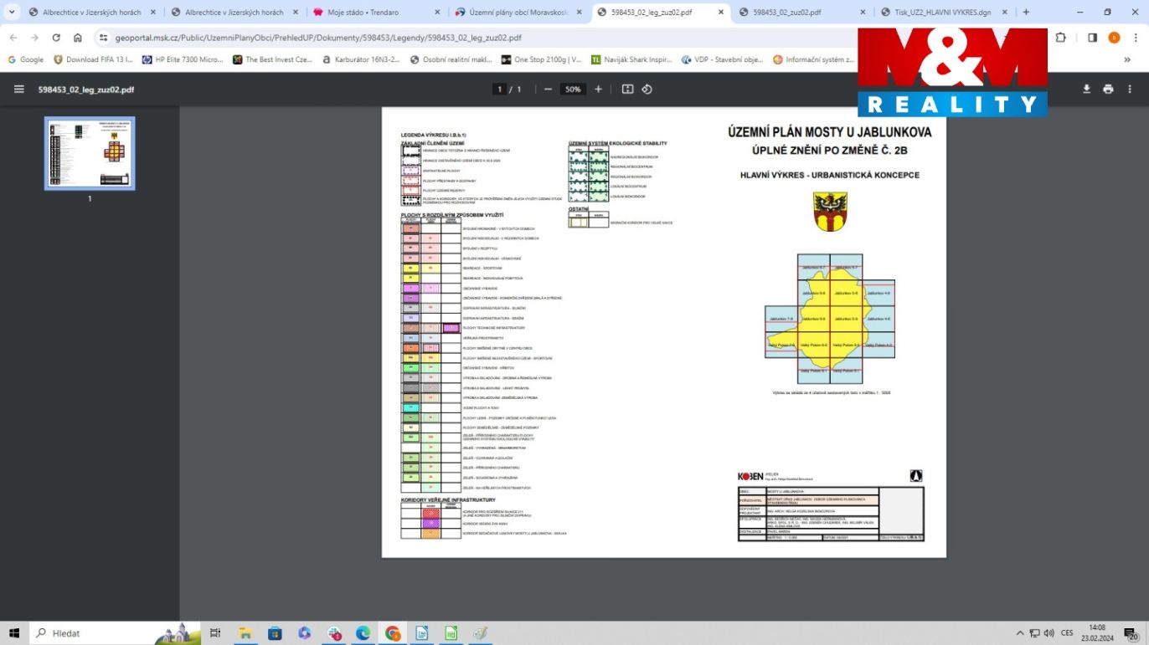This screenshot has width=1149, height=645.
Task: Open network settings in system tray
Action: click(1034, 633)
